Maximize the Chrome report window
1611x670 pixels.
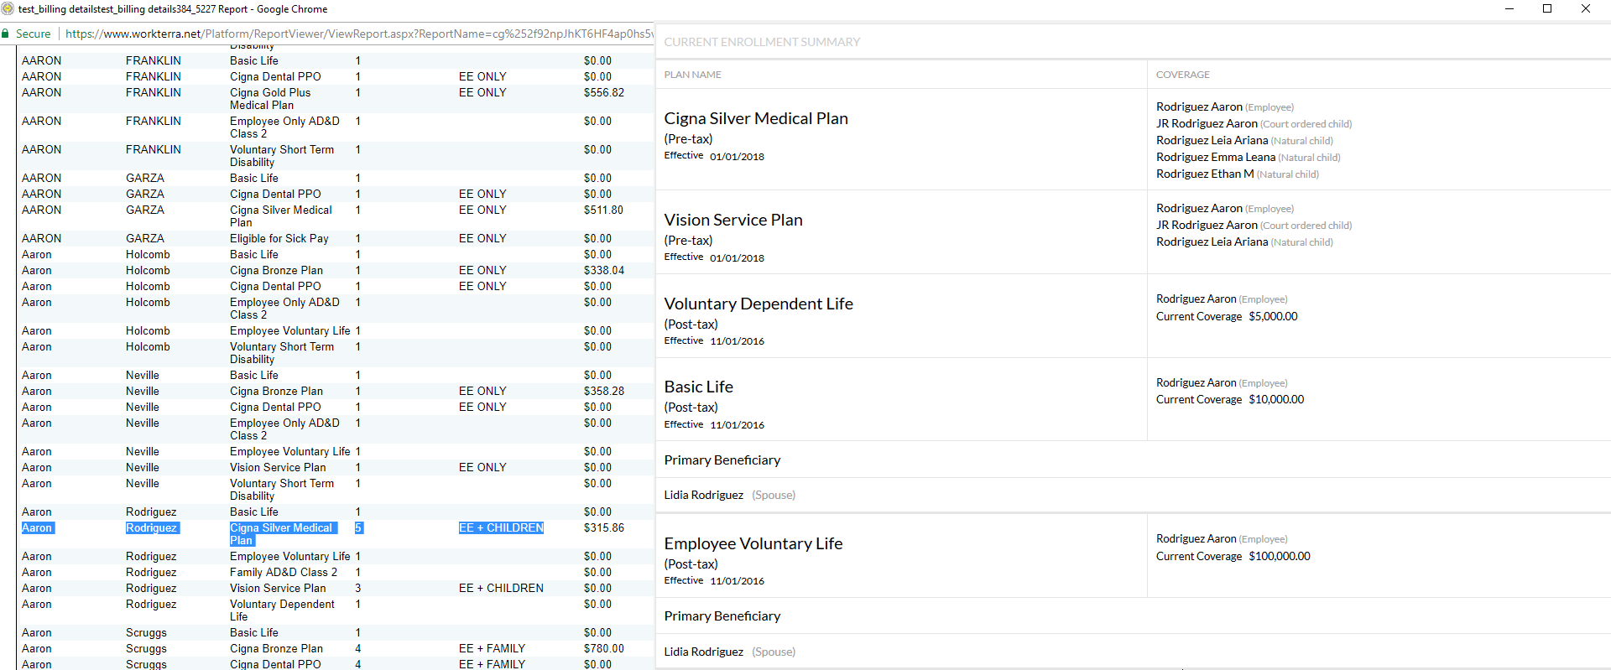[1547, 9]
